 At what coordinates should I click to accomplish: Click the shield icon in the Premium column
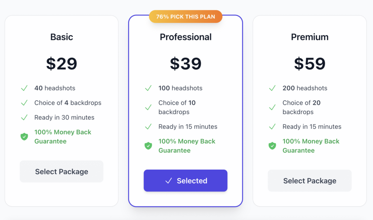[x=272, y=146]
